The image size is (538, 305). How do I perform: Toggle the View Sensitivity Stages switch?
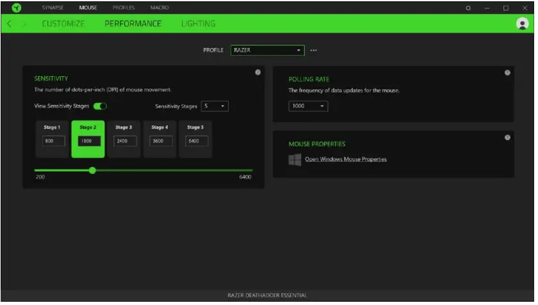100,106
